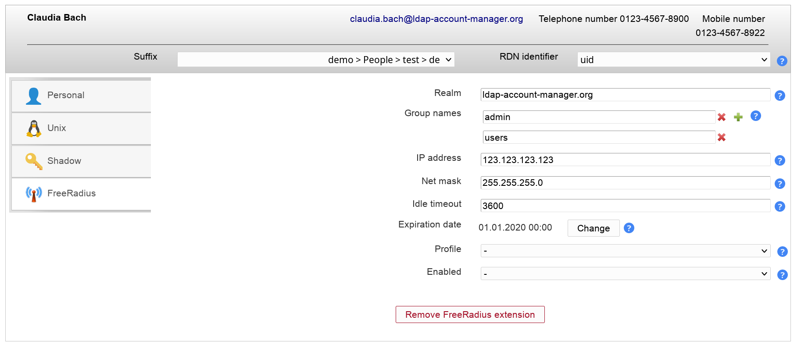
Task: Remove the users group name entry
Action: coord(722,138)
